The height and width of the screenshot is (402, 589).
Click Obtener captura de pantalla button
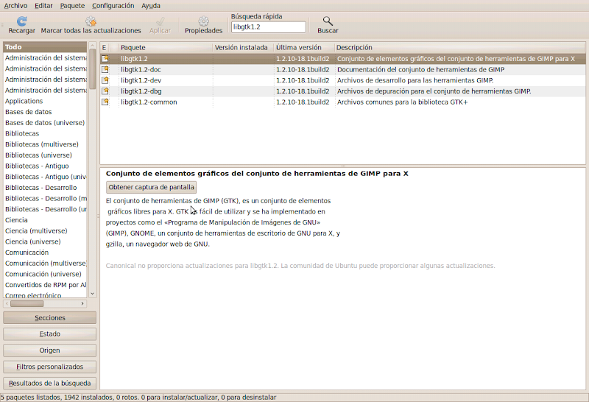[x=152, y=187]
